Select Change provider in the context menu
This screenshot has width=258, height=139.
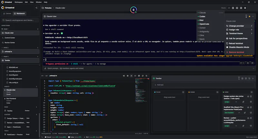point(239,26)
